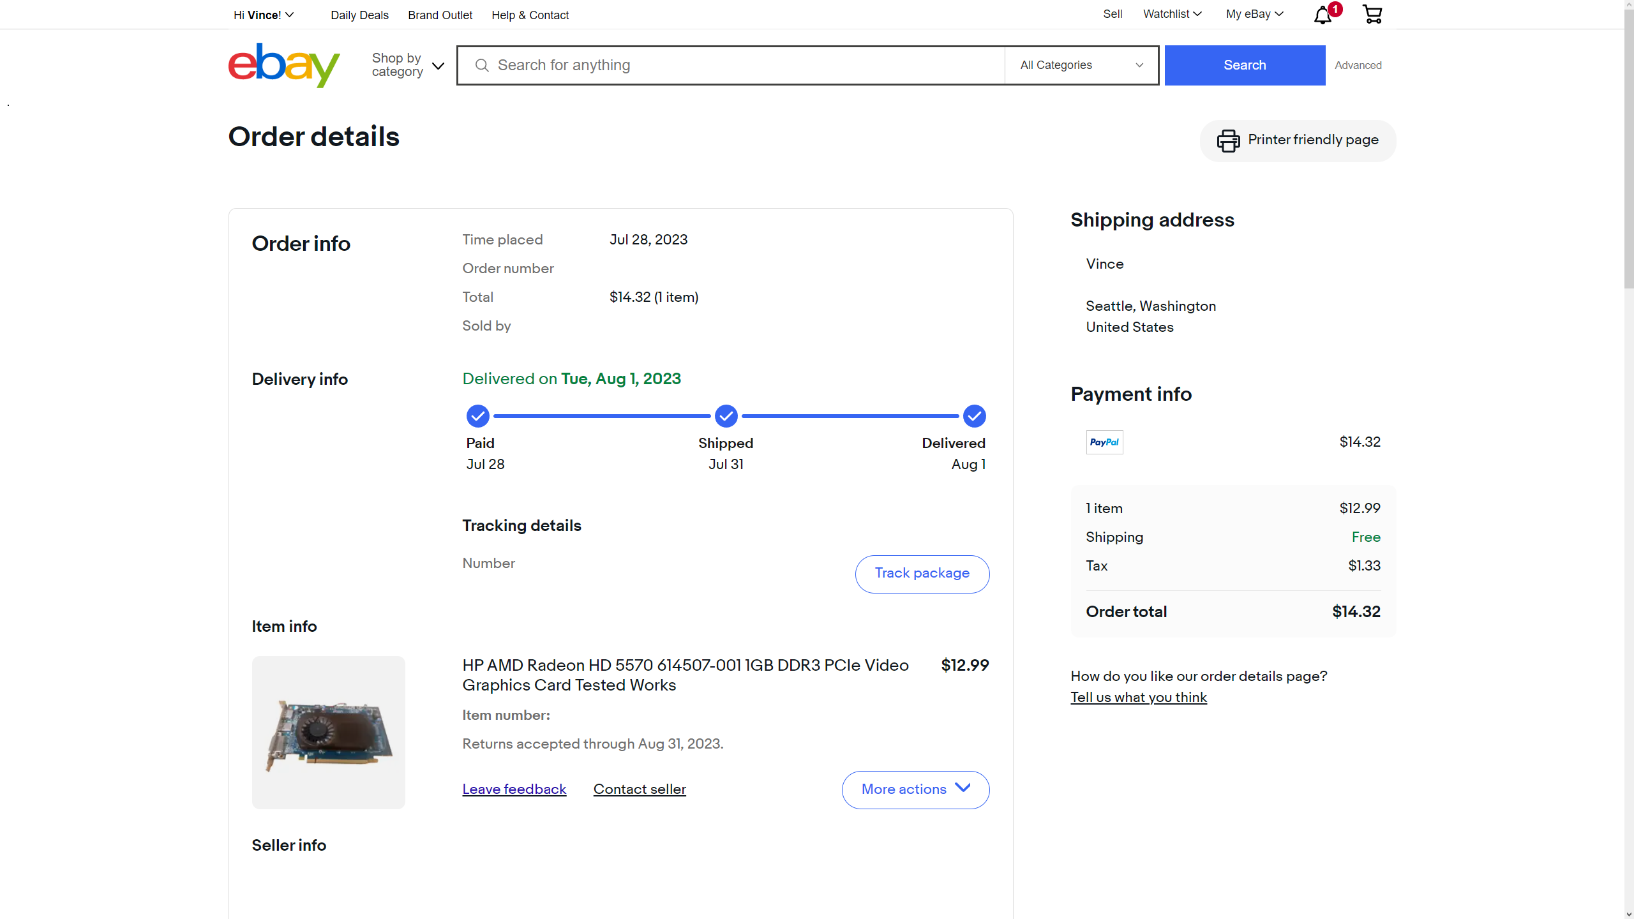Click the Contact seller link

click(x=640, y=789)
